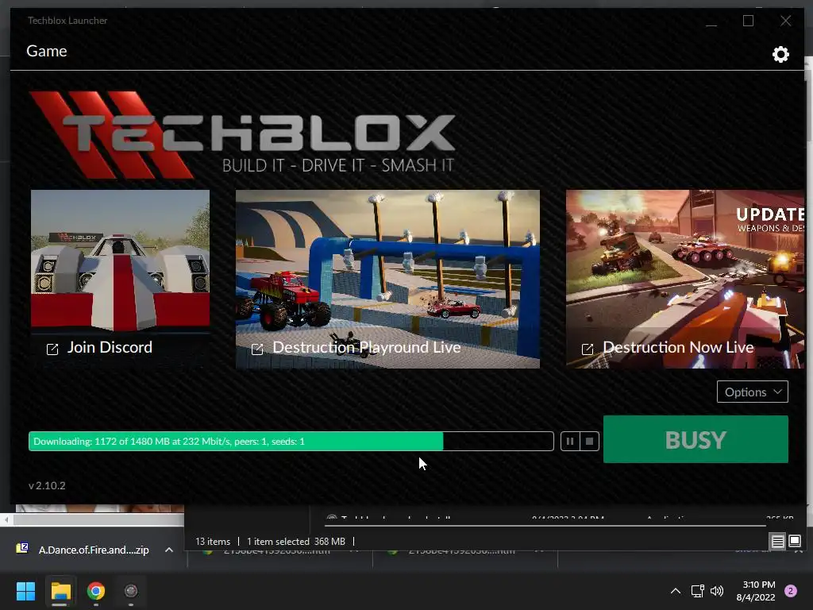Screen dimensions: 813x610
Task: Click '1 item selected 368 MB' status text
Action: [296, 542]
